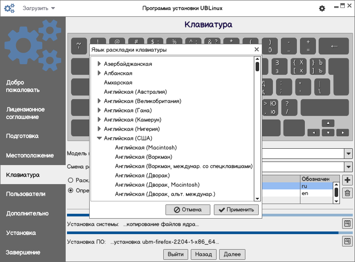The height and width of the screenshot is (262, 355).
Task: Expand Английская (Великобритания) group
Action: click(x=99, y=101)
